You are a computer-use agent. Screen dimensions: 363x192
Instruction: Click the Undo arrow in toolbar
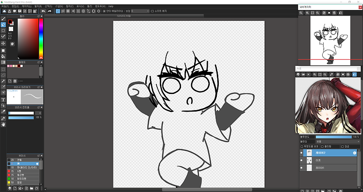point(43,11)
